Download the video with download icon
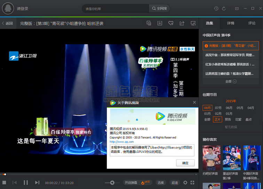263x189 pixels. pos(160,23)
